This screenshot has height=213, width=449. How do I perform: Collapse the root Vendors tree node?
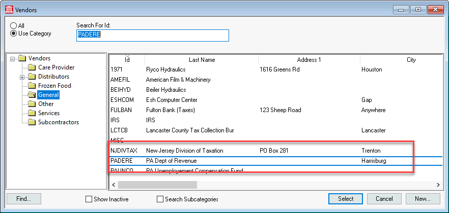[13, 59]
